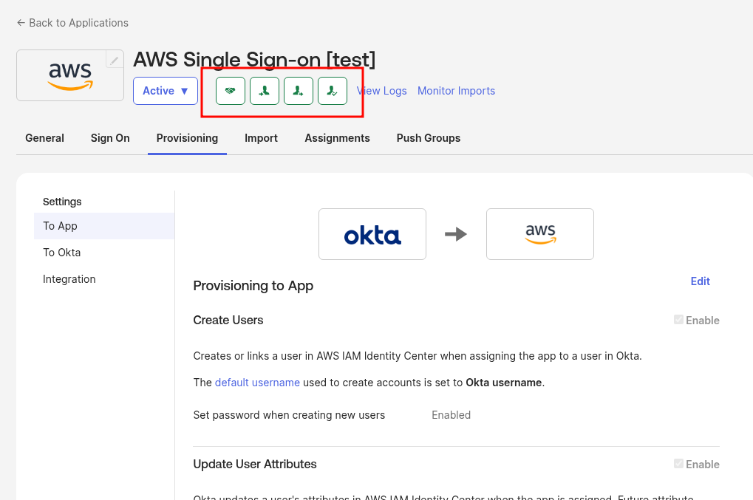Viewport: 753px width, 500px height.
Task: Click Edit for Provisioning to App
Action: click(700, 281)
